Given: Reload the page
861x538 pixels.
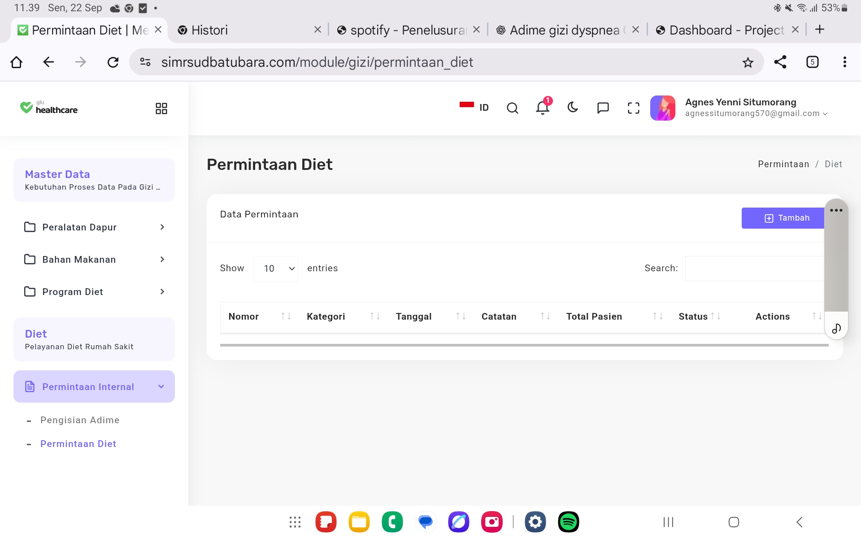Looking at the screenshot, I should pos(113,62).
